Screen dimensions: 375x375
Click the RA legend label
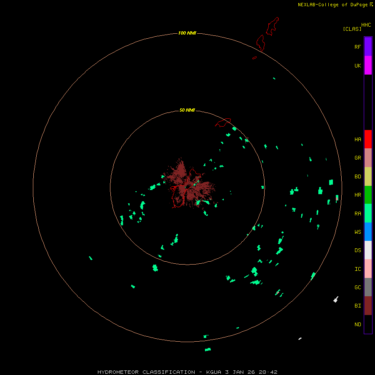click(x=357, y=214)
